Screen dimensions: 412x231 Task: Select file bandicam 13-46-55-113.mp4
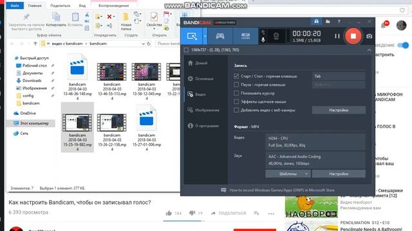[x=112, y=81]
